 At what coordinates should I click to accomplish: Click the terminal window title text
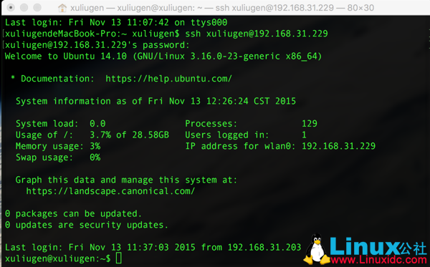[x=222, y=8]
